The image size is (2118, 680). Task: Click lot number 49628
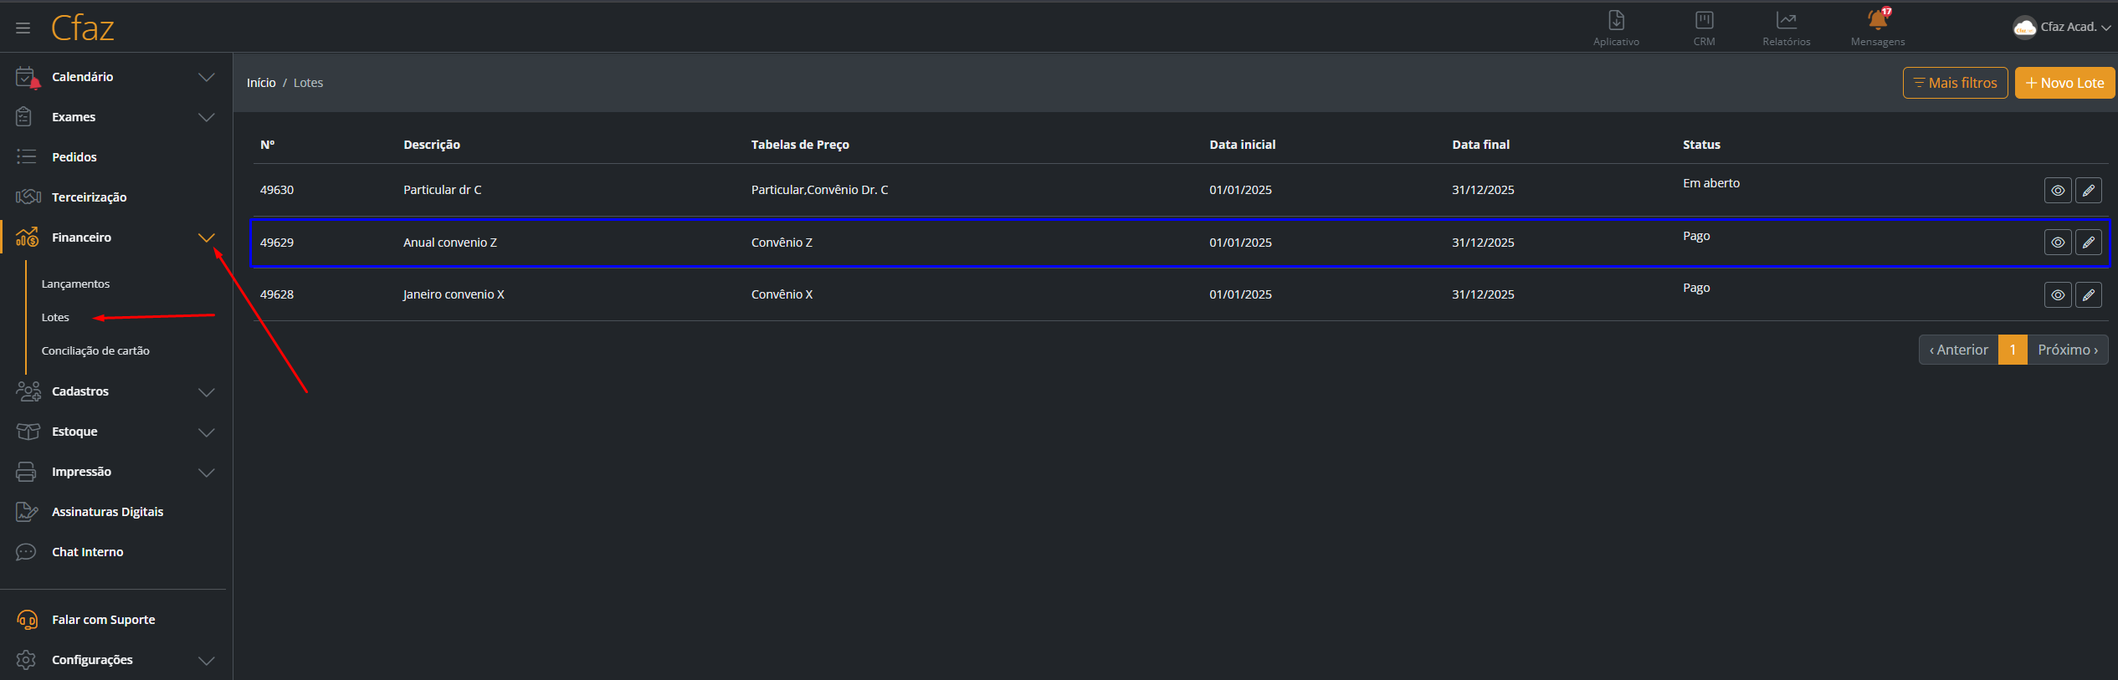[x=277, y=294]
